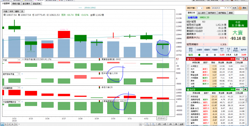The width and height of the screenshot is (249, 126).
Task: Select the 1年 range button
Action: pos(170,124)
